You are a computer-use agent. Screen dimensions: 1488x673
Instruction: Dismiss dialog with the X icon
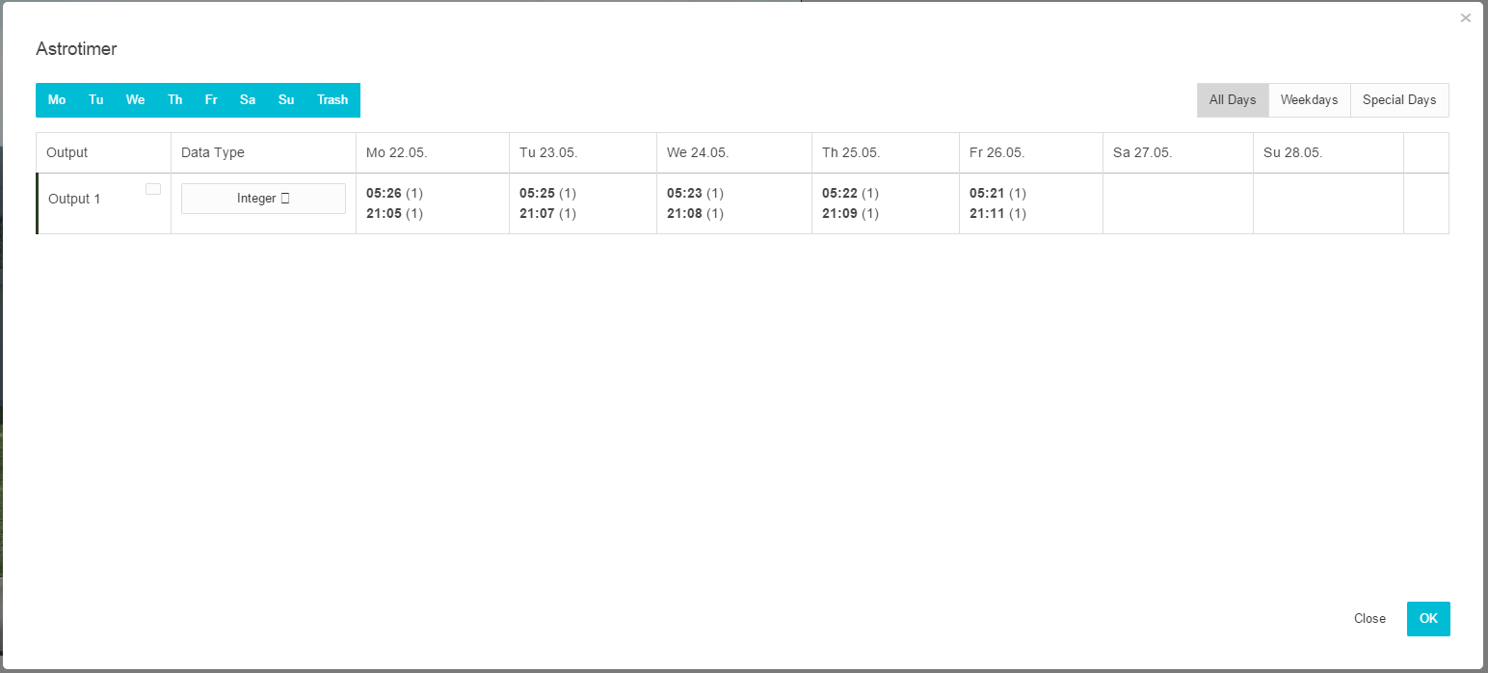click(x=1465, y=18)
